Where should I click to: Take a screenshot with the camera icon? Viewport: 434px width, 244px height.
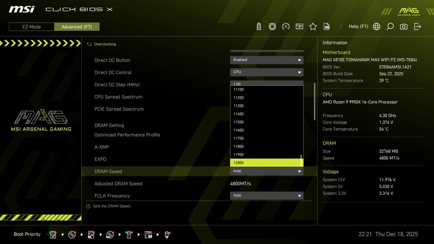point(403,27)
